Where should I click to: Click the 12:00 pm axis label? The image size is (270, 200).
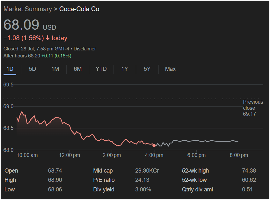point(69,155)
